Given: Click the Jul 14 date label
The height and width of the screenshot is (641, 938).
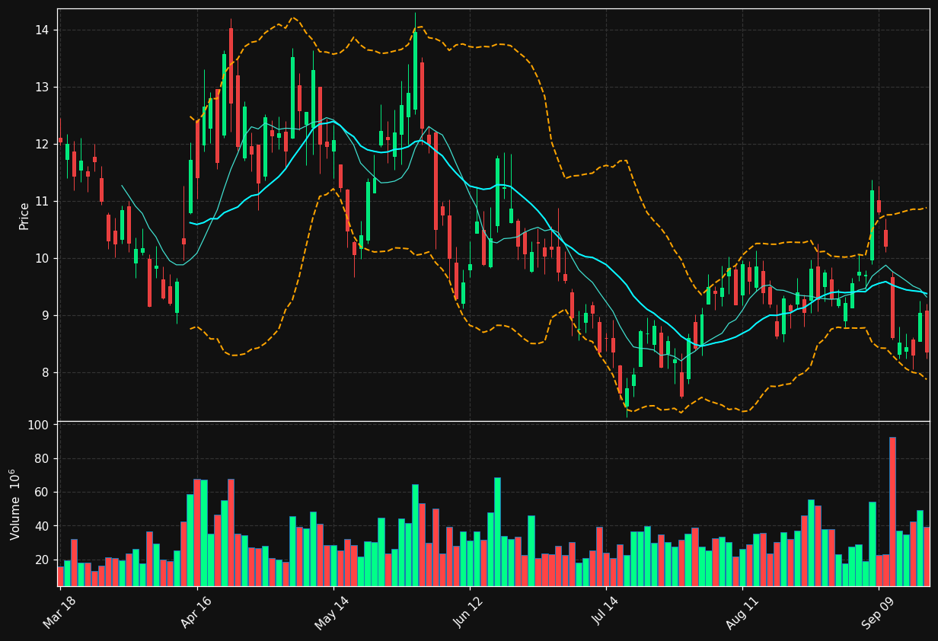Looking at the screenshot, I should [606, 611].
